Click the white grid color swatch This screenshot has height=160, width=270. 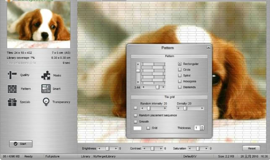pos(137,128)
